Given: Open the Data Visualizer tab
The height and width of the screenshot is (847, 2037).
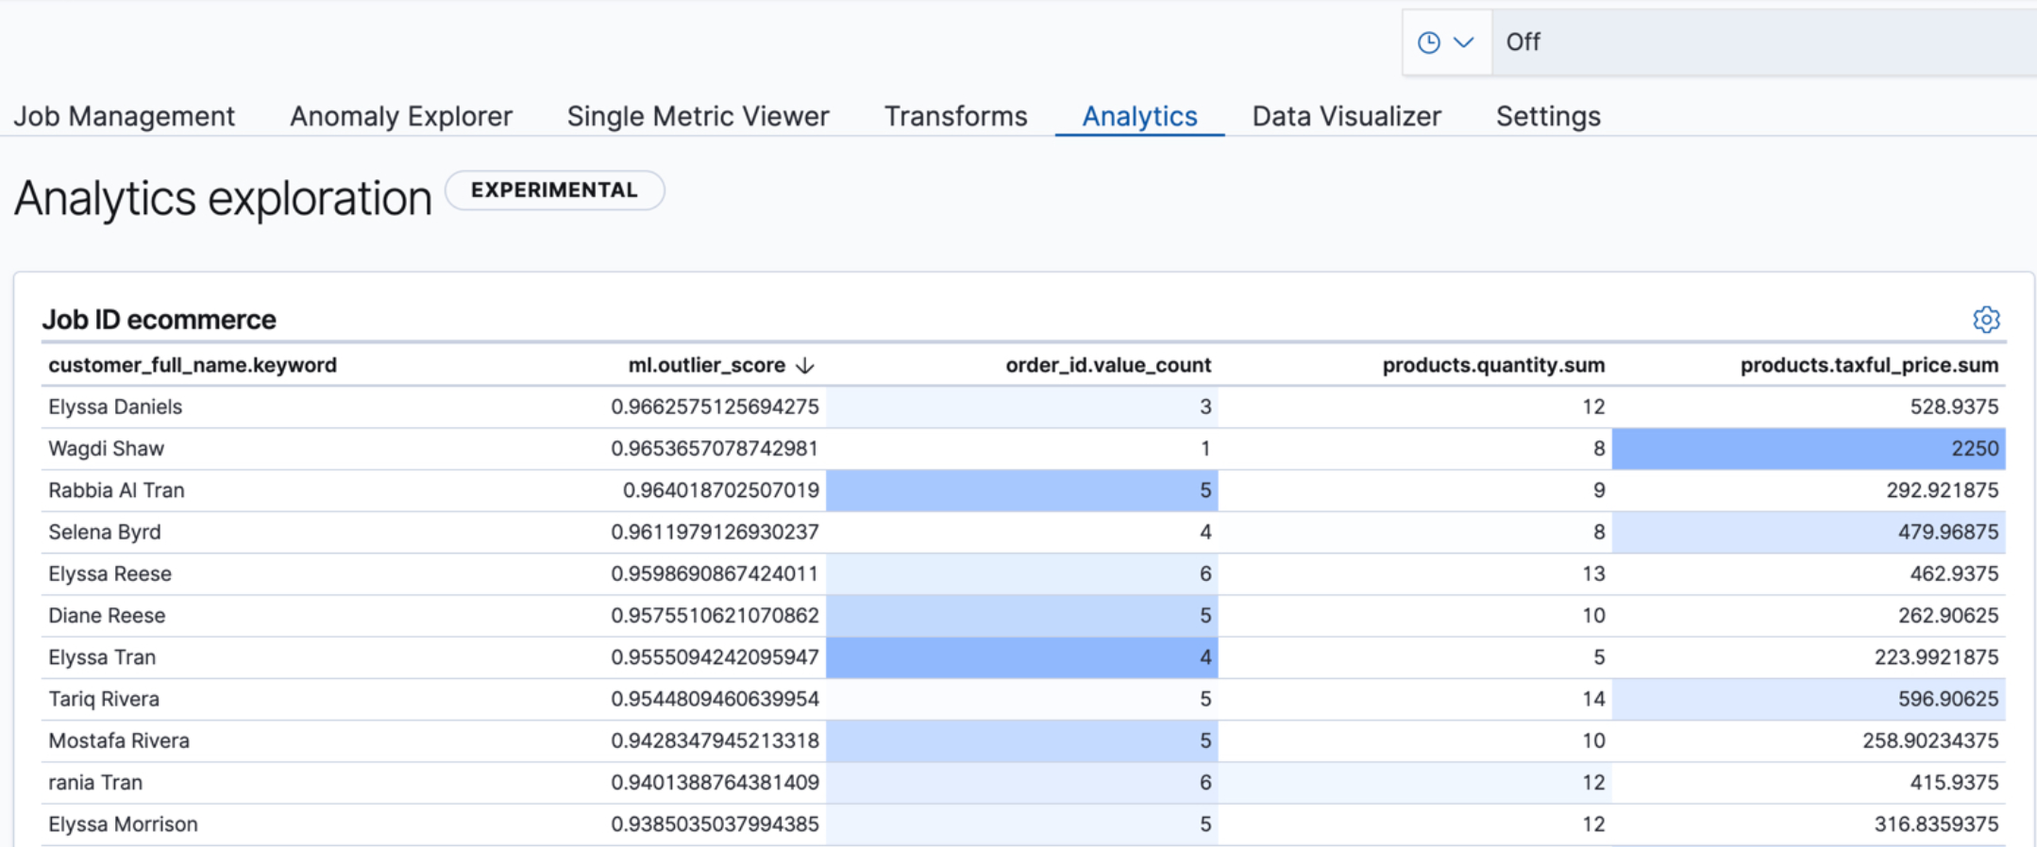Looking at the screenshot, I should coord(1346,116).
